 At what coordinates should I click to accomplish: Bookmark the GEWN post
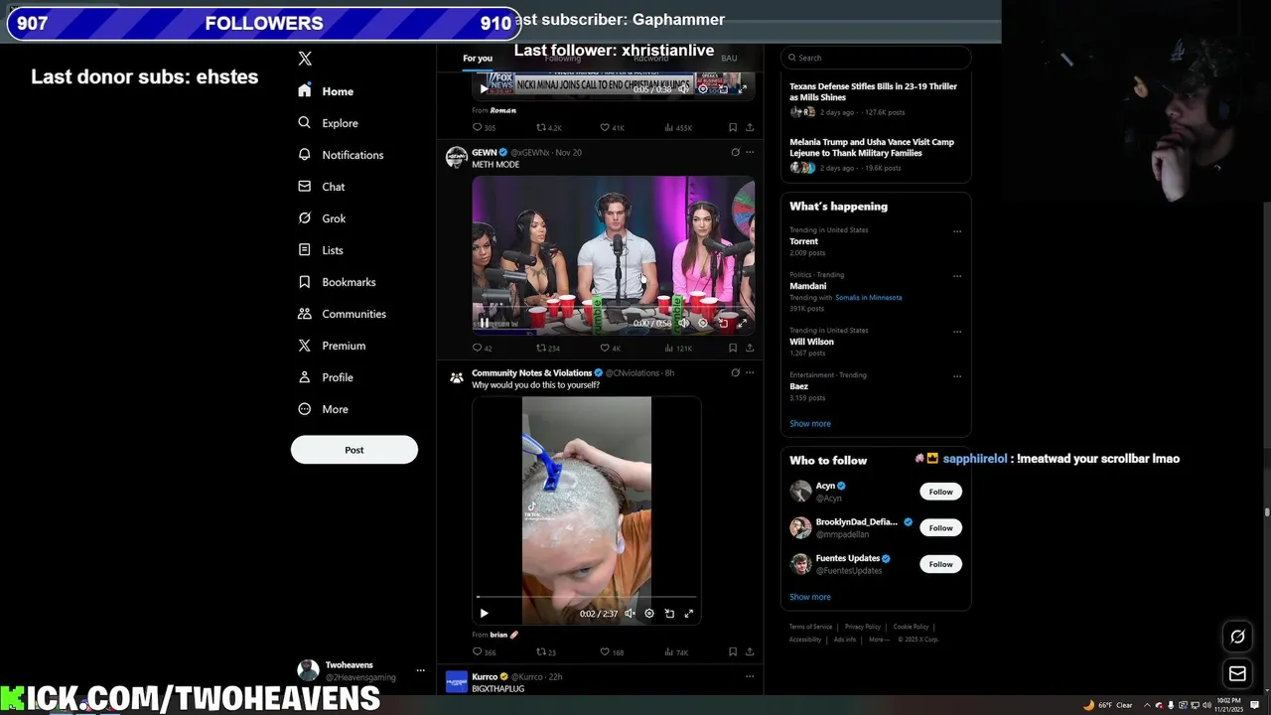click(x=733, y=348)
